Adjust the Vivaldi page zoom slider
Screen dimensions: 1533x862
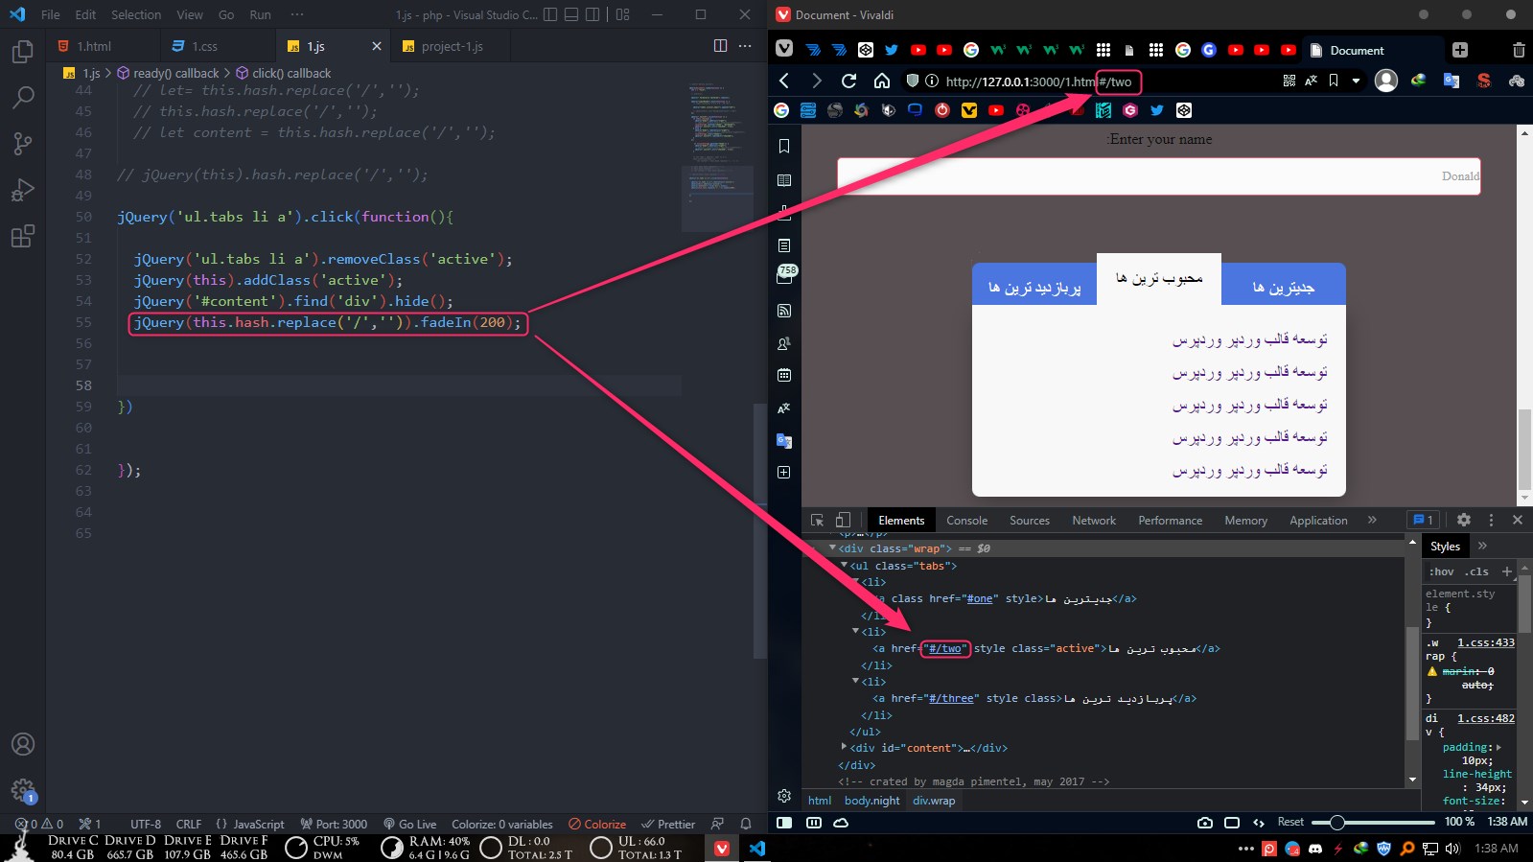pyautogui.click(x=1375, y=823)
